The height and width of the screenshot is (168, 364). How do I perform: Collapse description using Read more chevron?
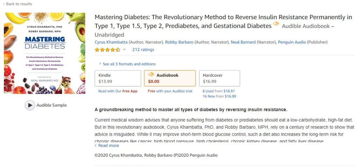click(96, 146)
